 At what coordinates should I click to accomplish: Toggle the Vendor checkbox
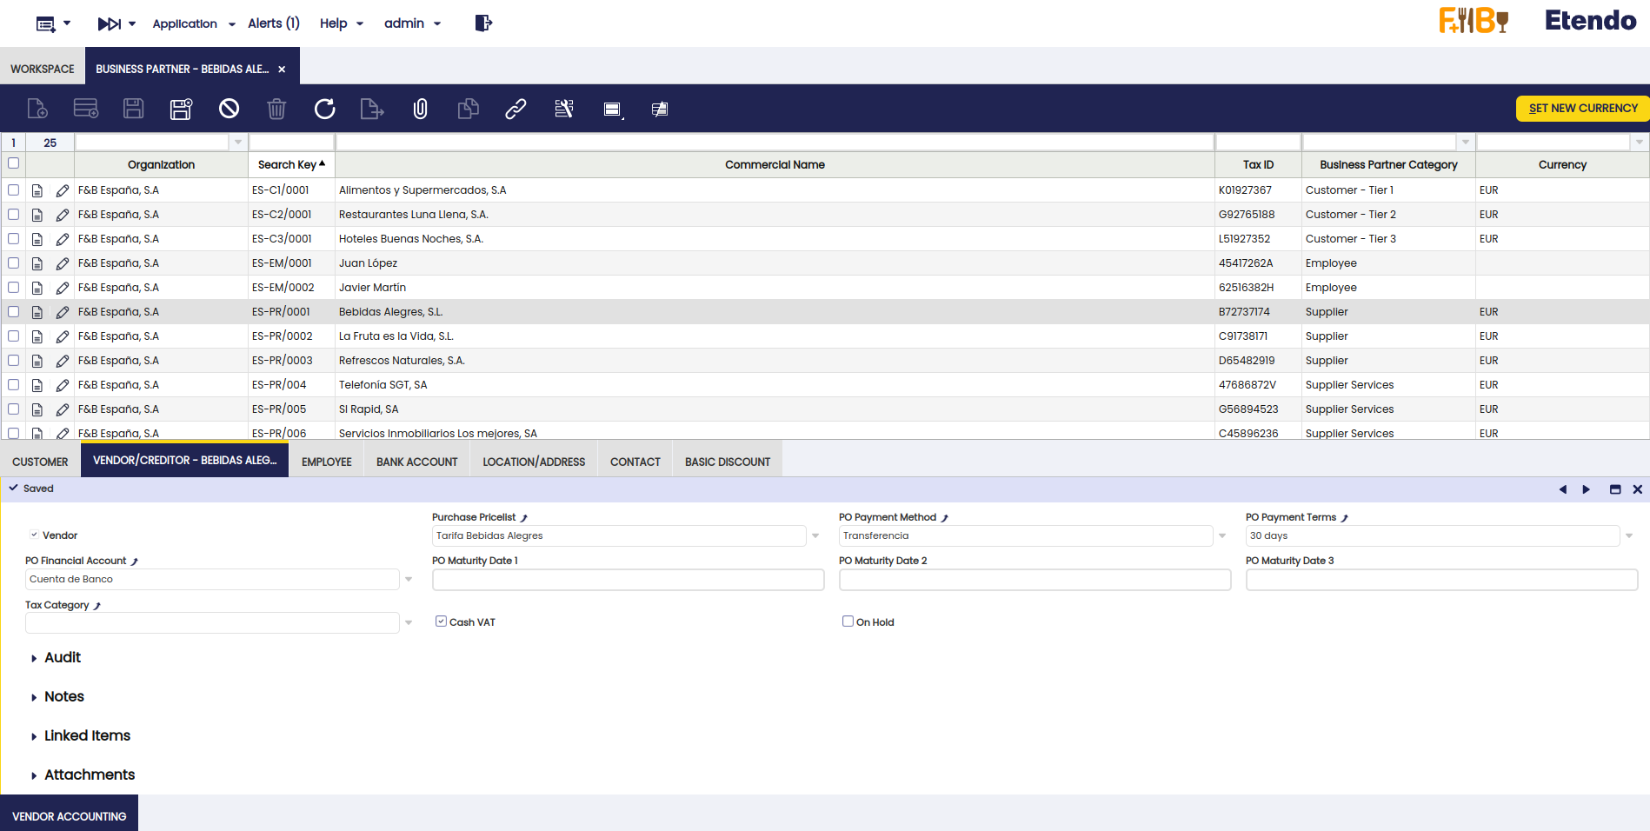coord(34,535)
